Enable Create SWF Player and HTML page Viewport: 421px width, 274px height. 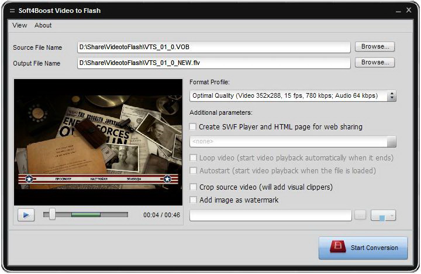(x=193, y=126)
